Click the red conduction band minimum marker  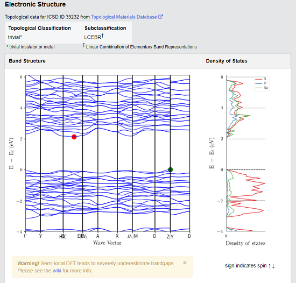pyautogui.click(x=74, y=137)
